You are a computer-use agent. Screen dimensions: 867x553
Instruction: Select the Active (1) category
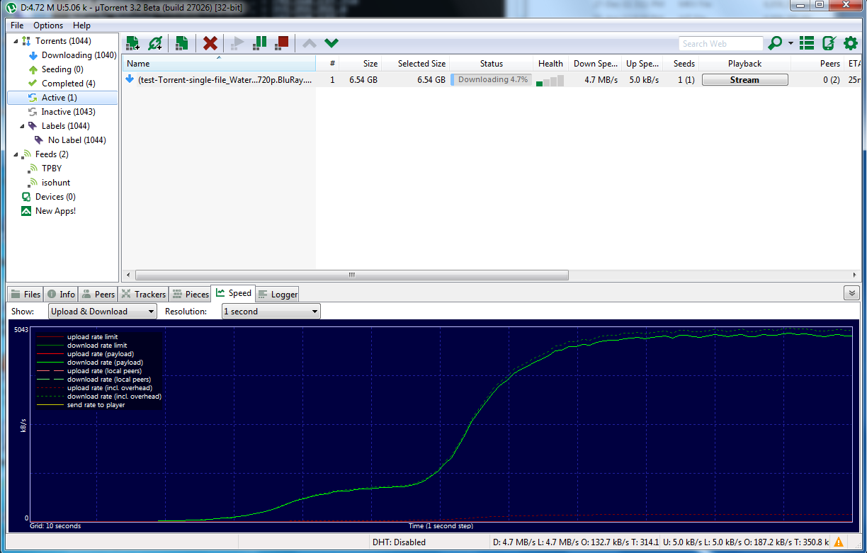click(x=62, y=98)
